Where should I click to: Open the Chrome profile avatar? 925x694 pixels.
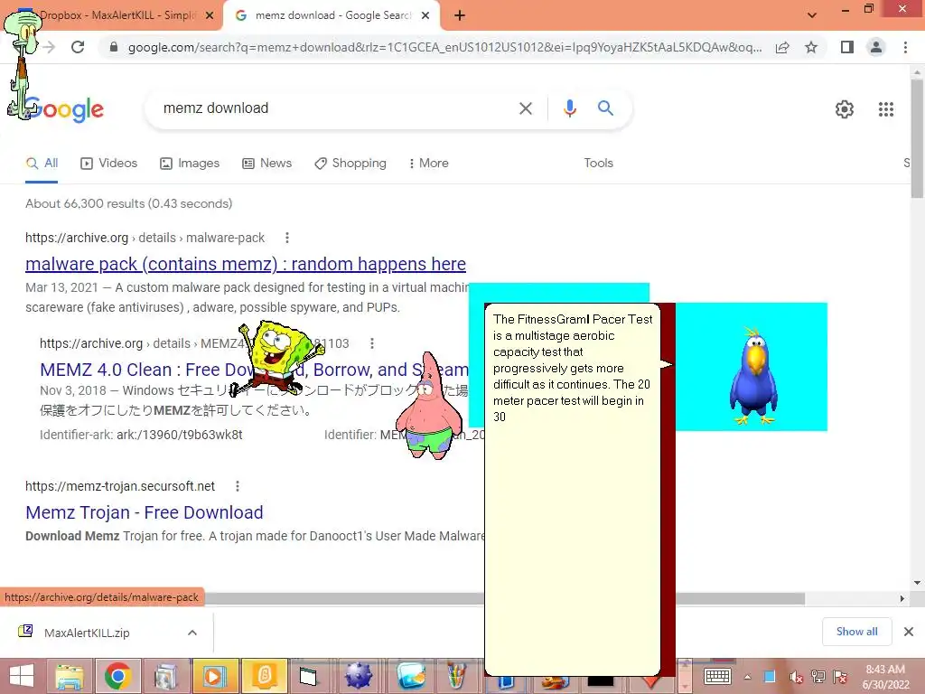pos(876,47)
